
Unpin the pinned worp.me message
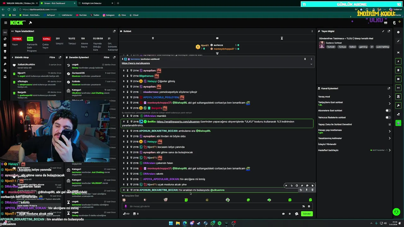tap(305, 59)
